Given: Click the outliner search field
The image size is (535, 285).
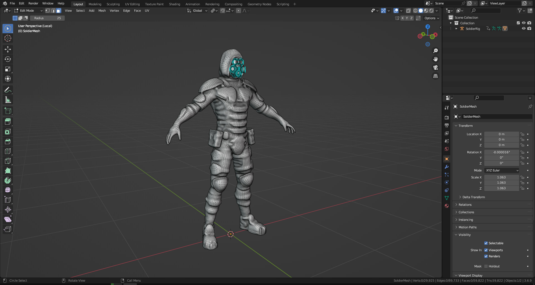Looking at the screenshot, I should (x=485, y=11).
